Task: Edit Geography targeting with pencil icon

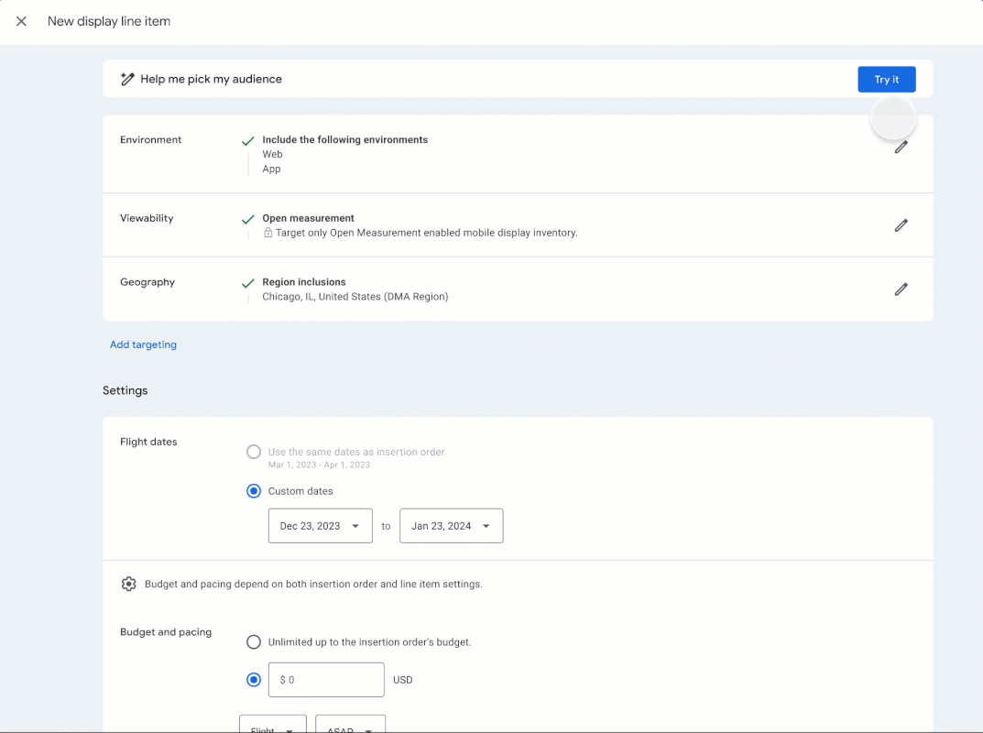Action: 901,289
